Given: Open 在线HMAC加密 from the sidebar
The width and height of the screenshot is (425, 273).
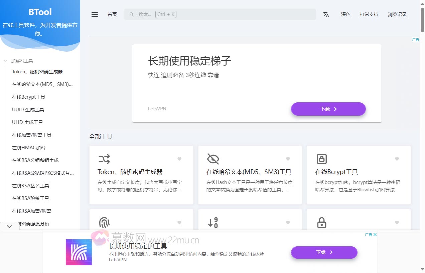Looking at the screenshot, I should click(x=29, y=148).
